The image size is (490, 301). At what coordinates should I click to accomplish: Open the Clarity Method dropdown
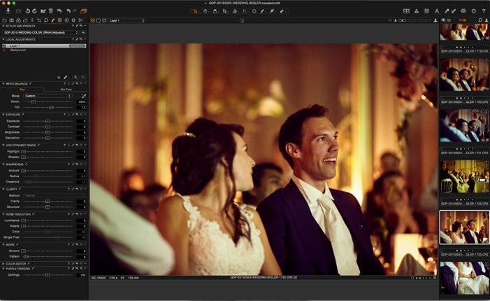[55, 195]
